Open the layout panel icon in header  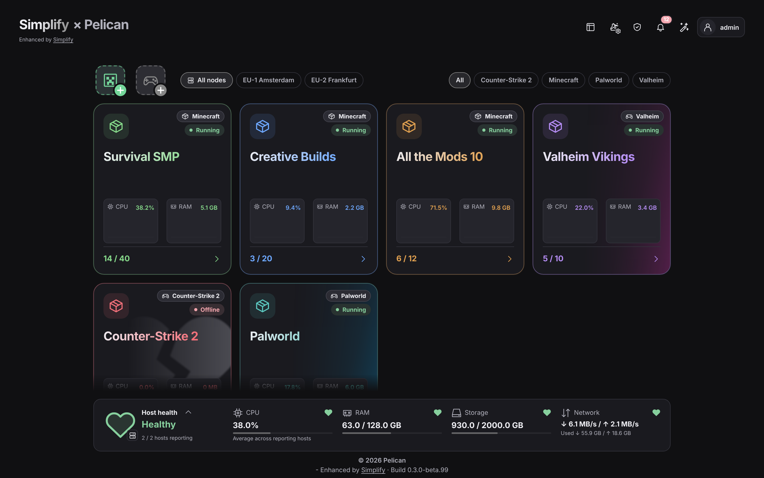pos(590,27)
